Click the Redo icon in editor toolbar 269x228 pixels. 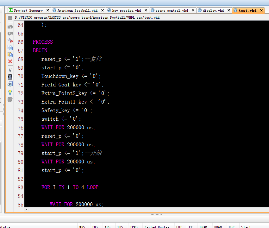point(10,34)
